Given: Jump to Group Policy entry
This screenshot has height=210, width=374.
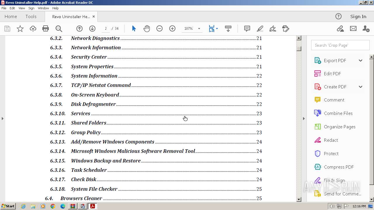Looking at the screenshot, I should click(156, 132).
